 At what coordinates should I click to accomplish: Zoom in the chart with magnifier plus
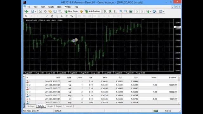pos(121,11)
